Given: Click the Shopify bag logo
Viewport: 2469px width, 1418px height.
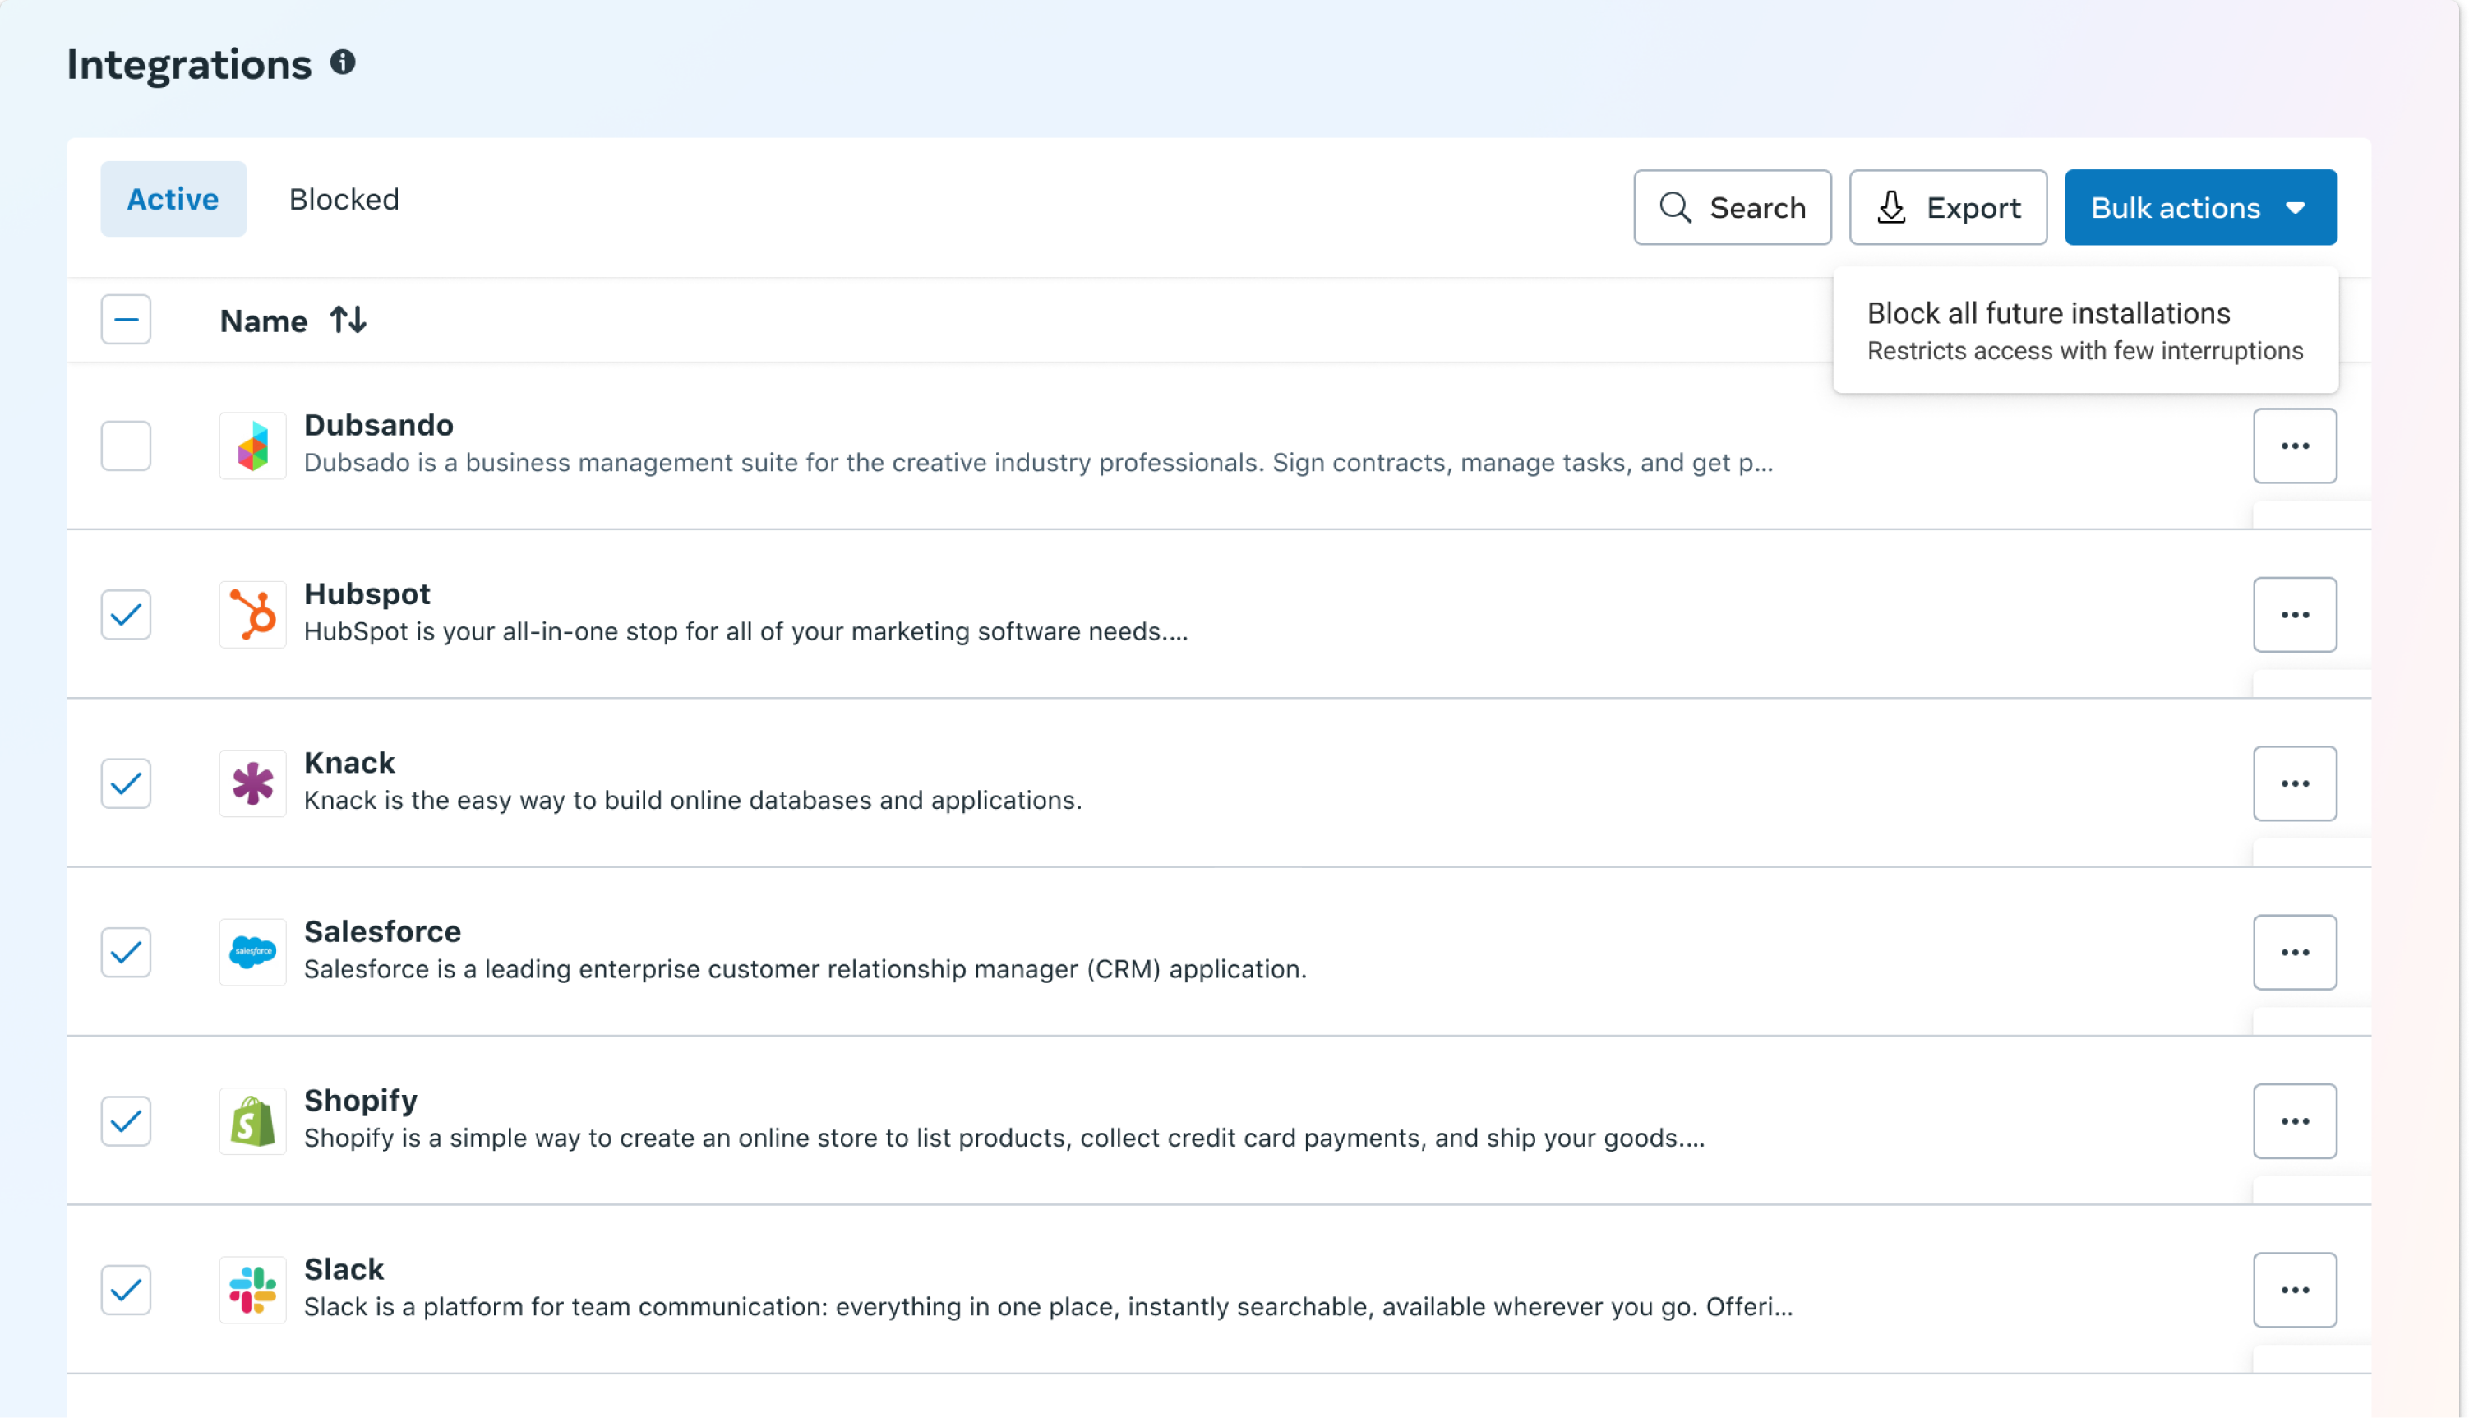Looking at the screenshot, I should (252, 1121).
